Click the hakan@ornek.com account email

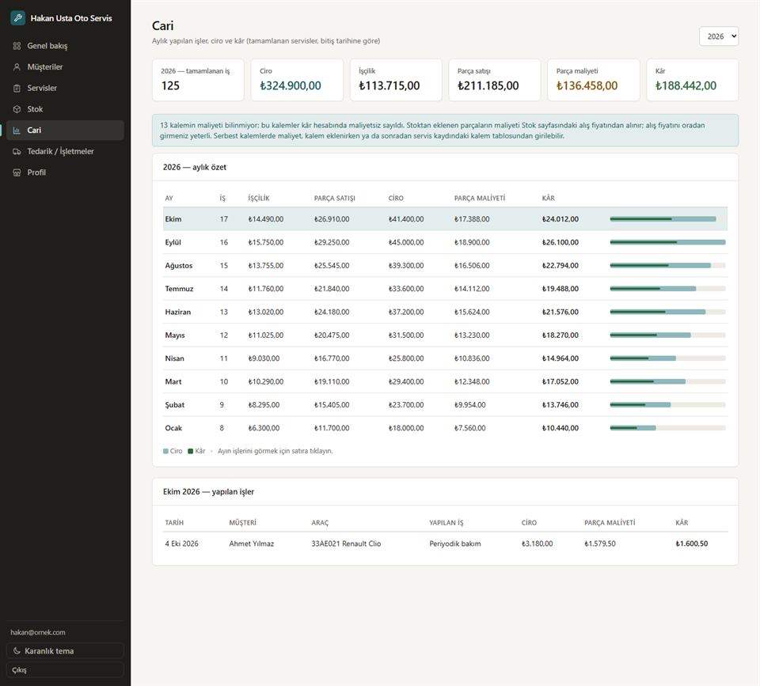(38, 632)
